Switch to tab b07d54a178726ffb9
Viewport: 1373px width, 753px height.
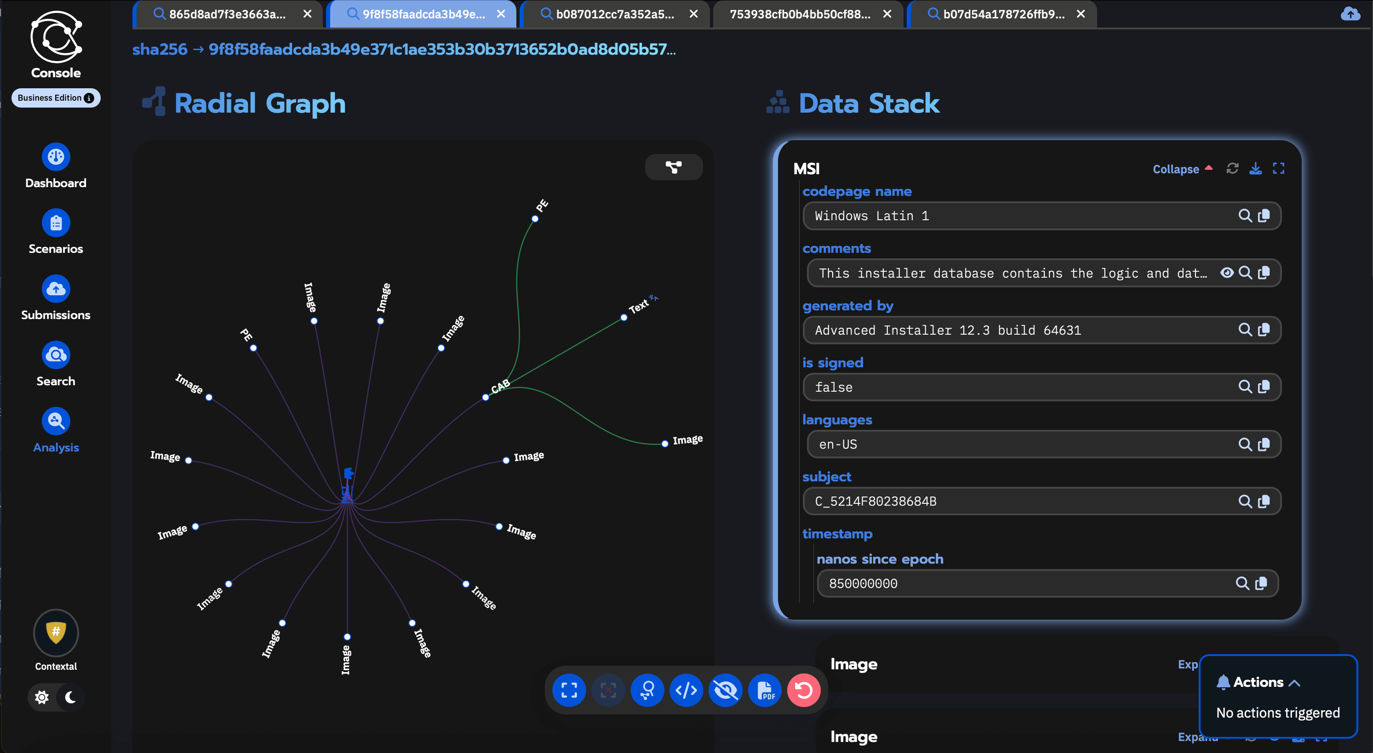(x=1003, y=14)
